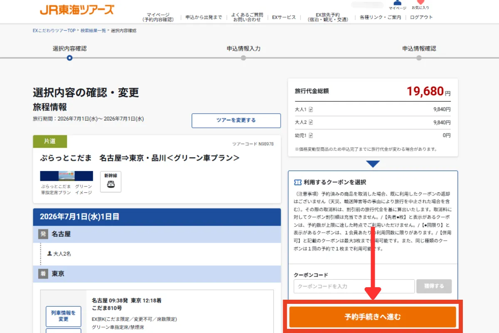Open EXサービス menu item
This screenshot has height=333, width=499.
284,17
